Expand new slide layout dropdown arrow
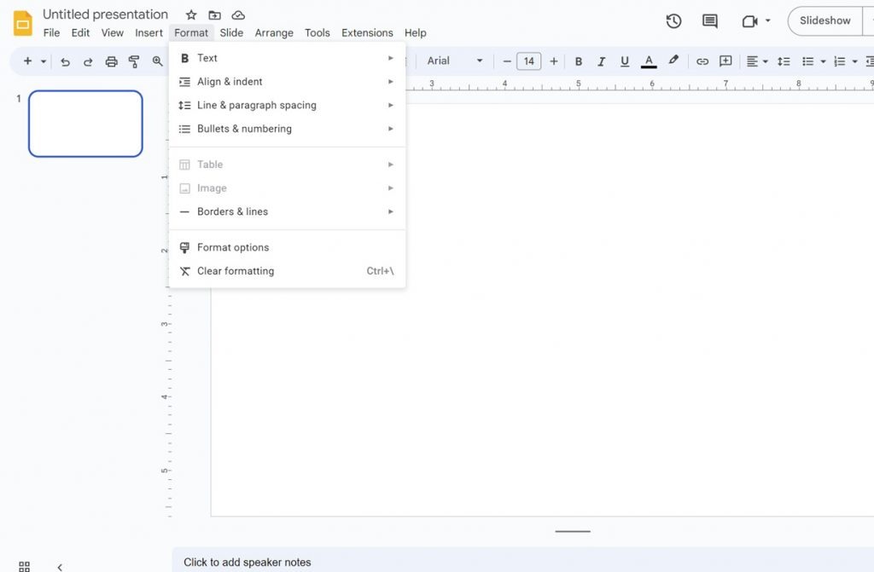This screenshot has height=572, width=874. point(44,61)
